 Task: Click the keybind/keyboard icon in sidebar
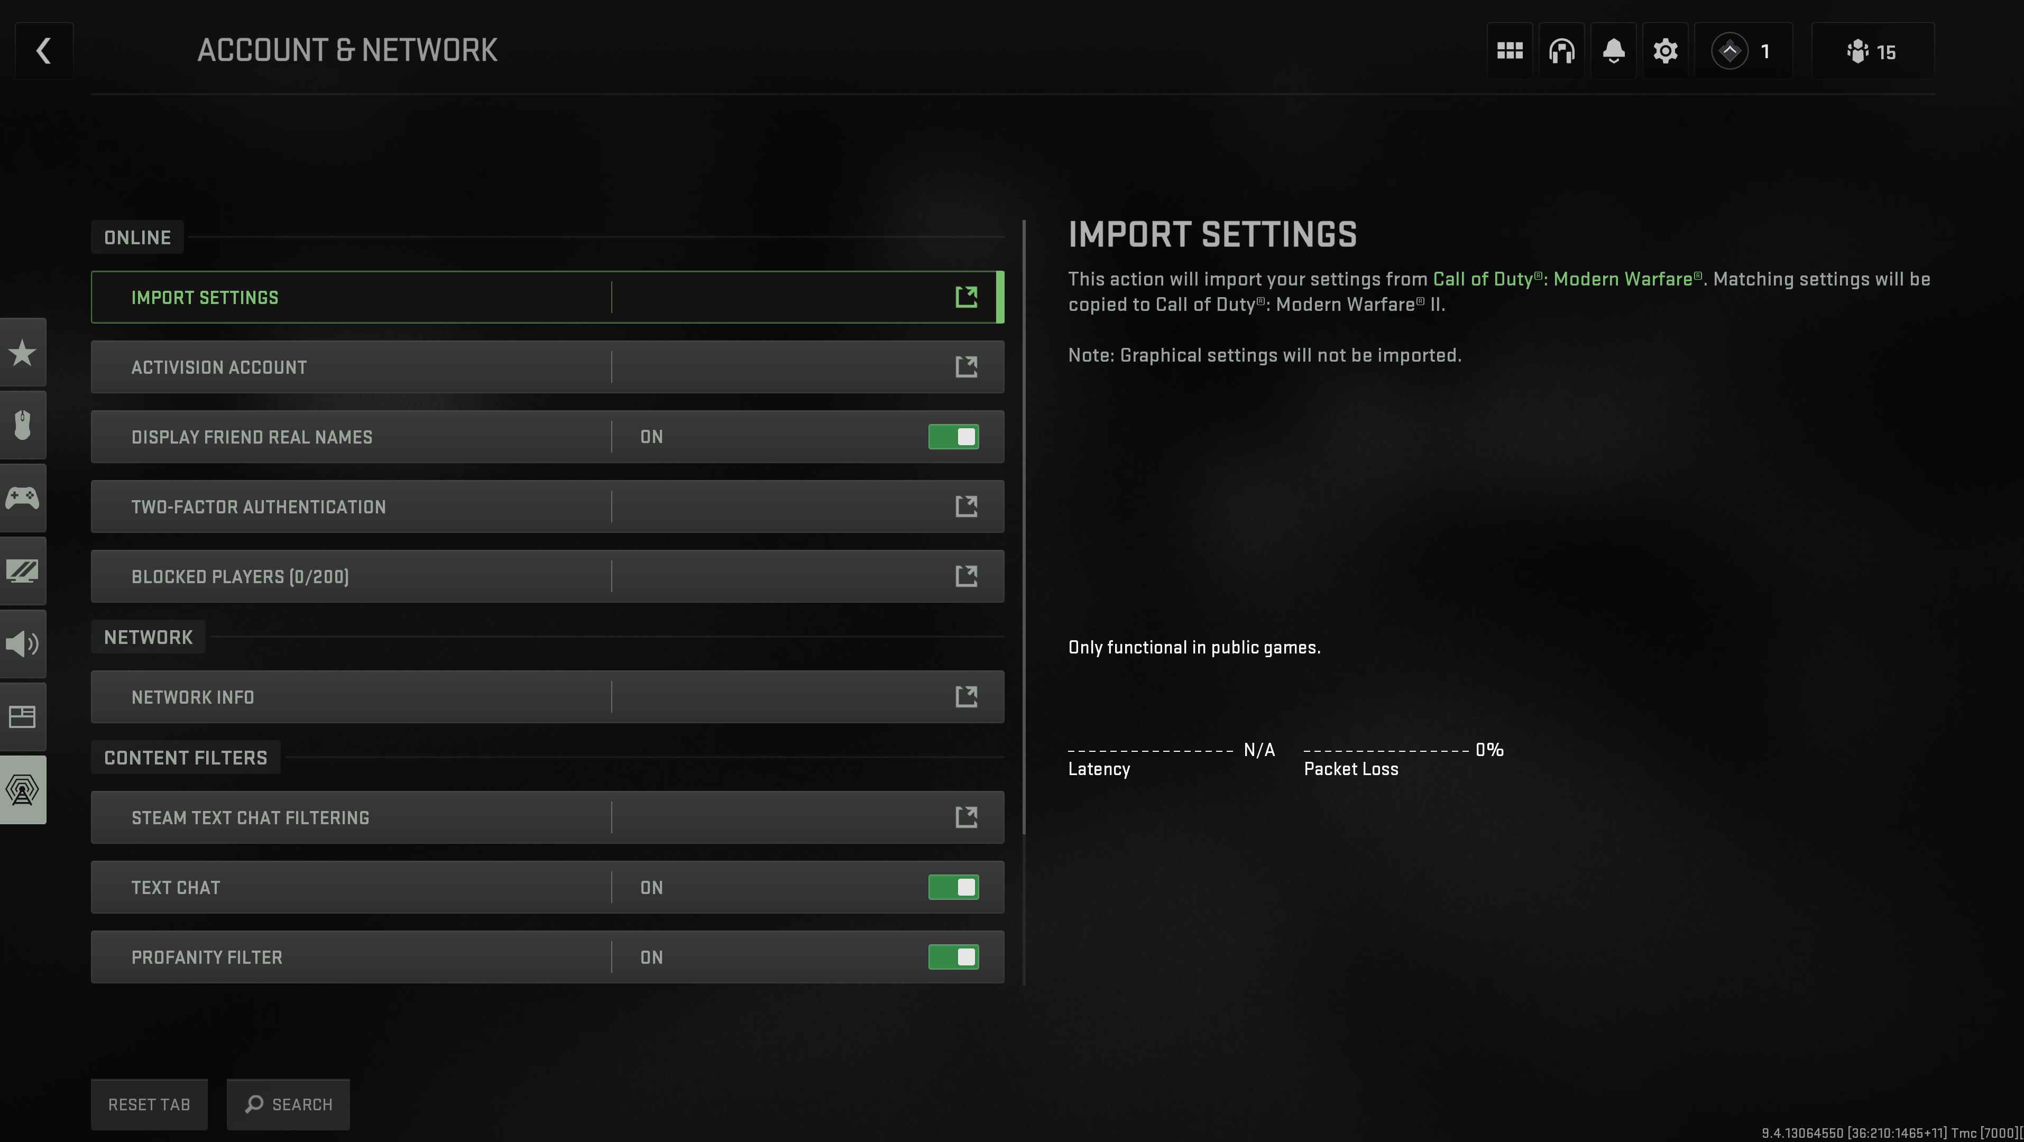click(x=22, y=715)
